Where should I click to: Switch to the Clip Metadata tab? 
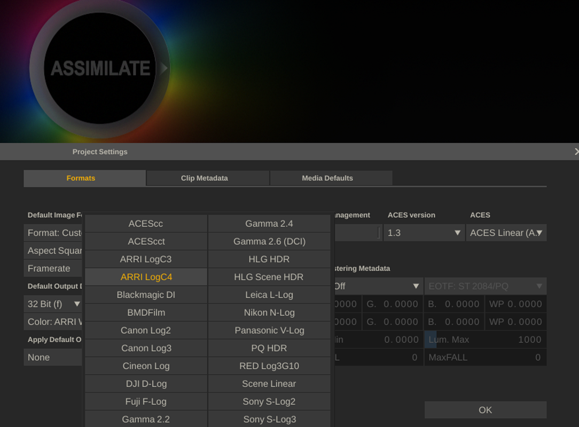tap(208, 178)
